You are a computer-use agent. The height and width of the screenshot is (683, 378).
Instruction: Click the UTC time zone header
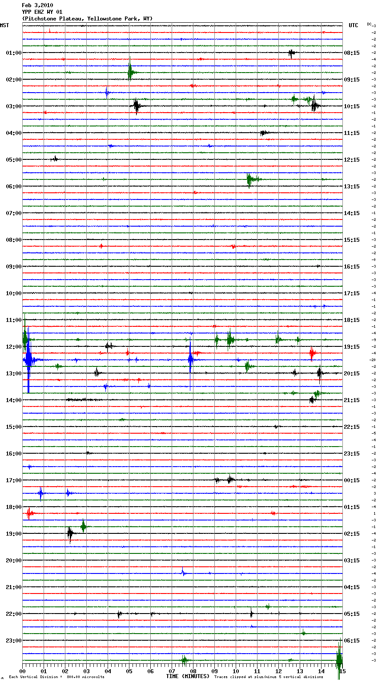pyautogui.click(x=354, y=25)
